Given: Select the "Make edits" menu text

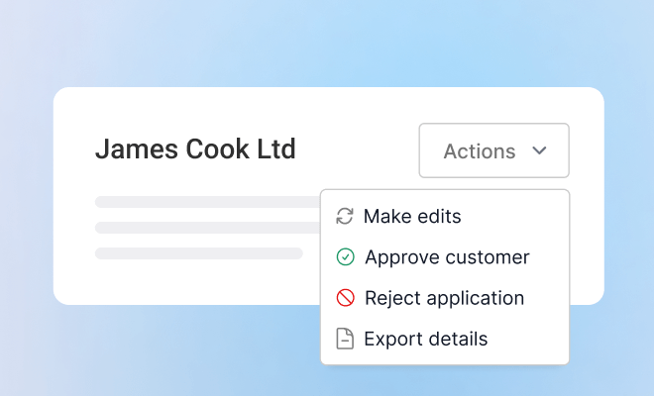Looking at the screenshot, I should pyautogui.click(x=412, y=216).
